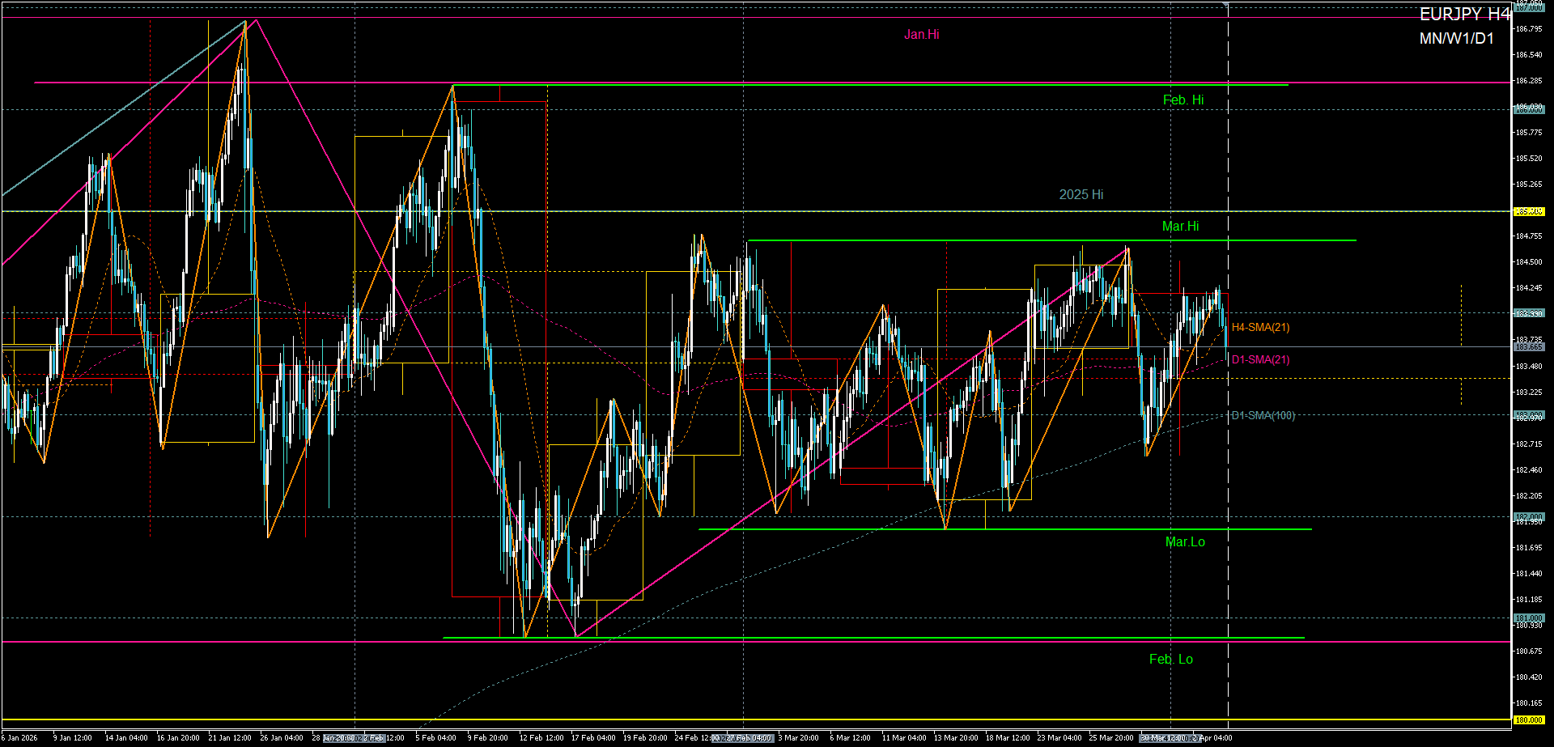This screenshot has height=747, width=1554.
Task: Select the Feb. Lo text label
Action: coord(1170,660)
